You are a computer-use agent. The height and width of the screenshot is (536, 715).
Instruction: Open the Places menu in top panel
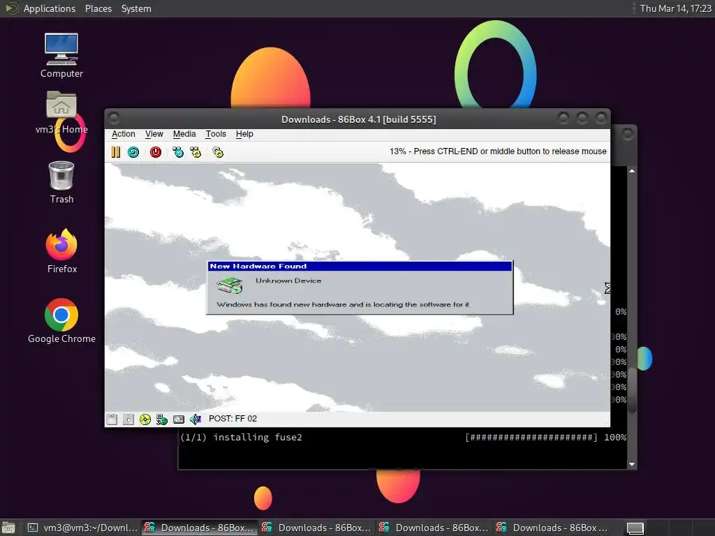point(98,8)
